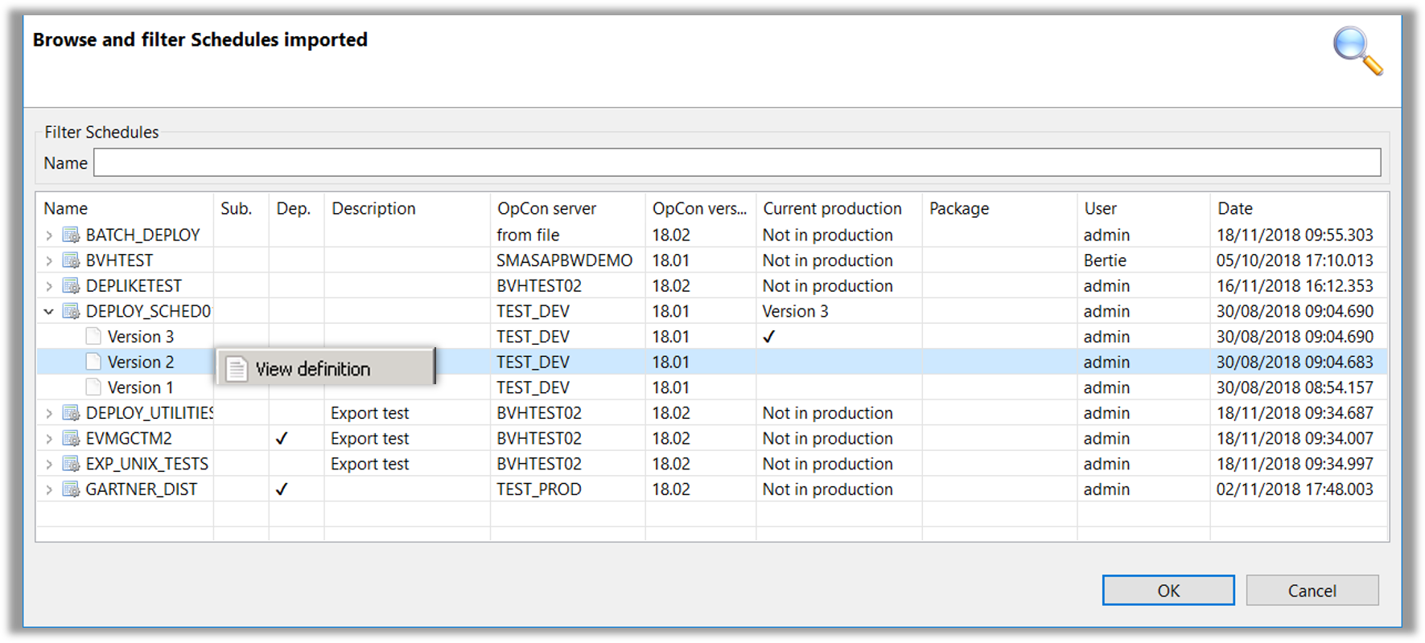Click the GARTNER_DIST schedule icon
Image resolution: width=1425 pixels, height=643 pixels.
coord(71,489)
